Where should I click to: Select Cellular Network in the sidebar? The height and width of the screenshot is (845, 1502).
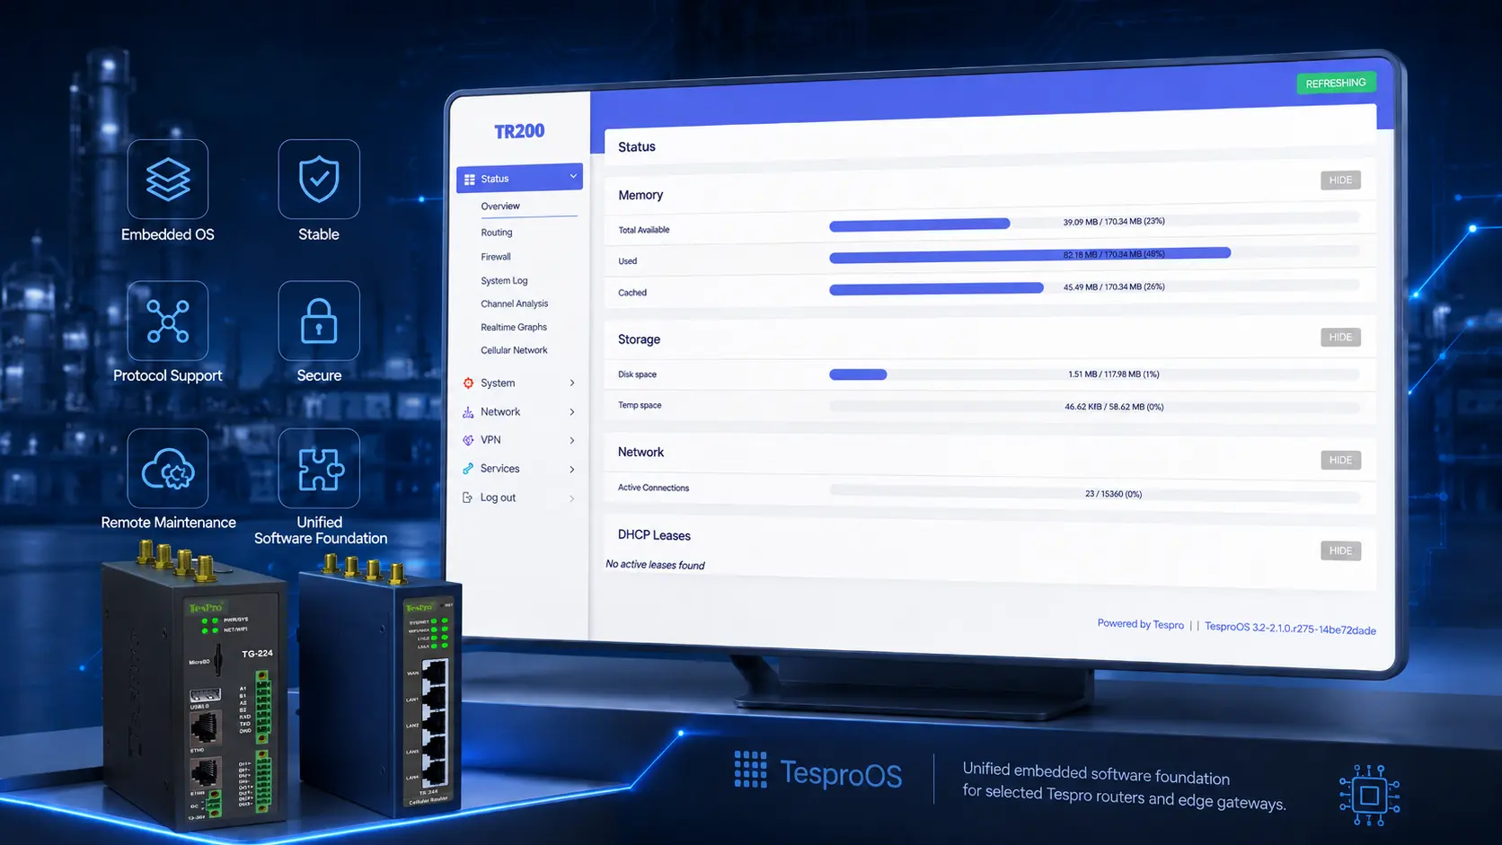514,350
